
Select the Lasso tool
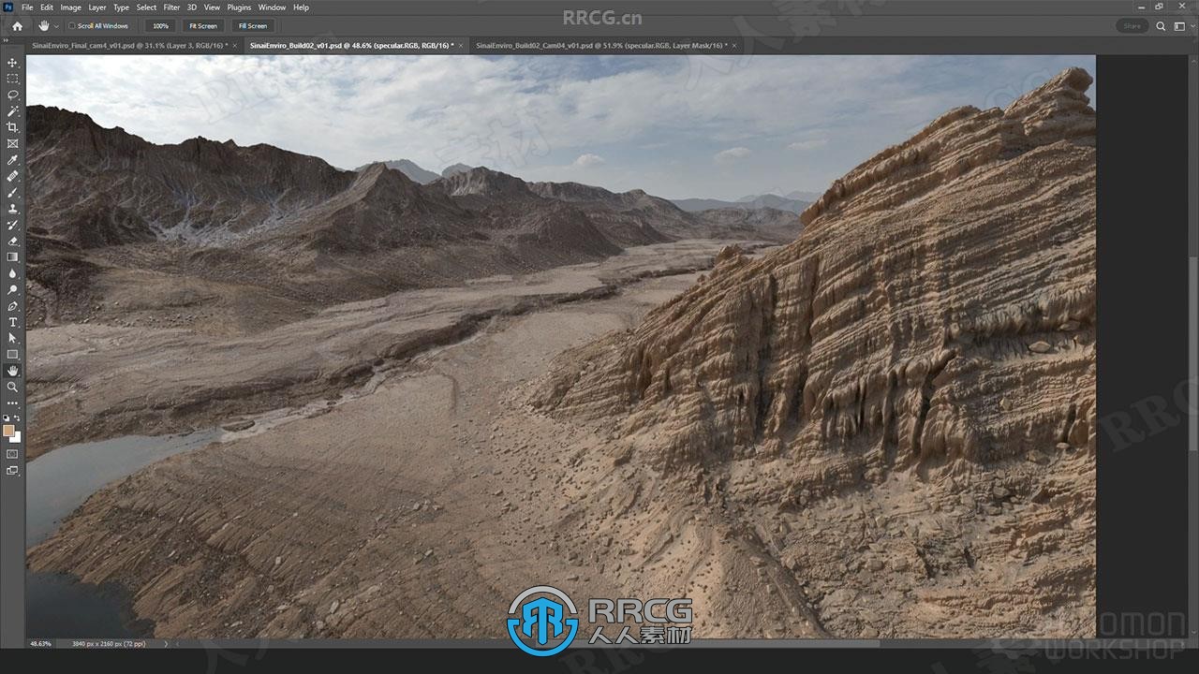12,95
